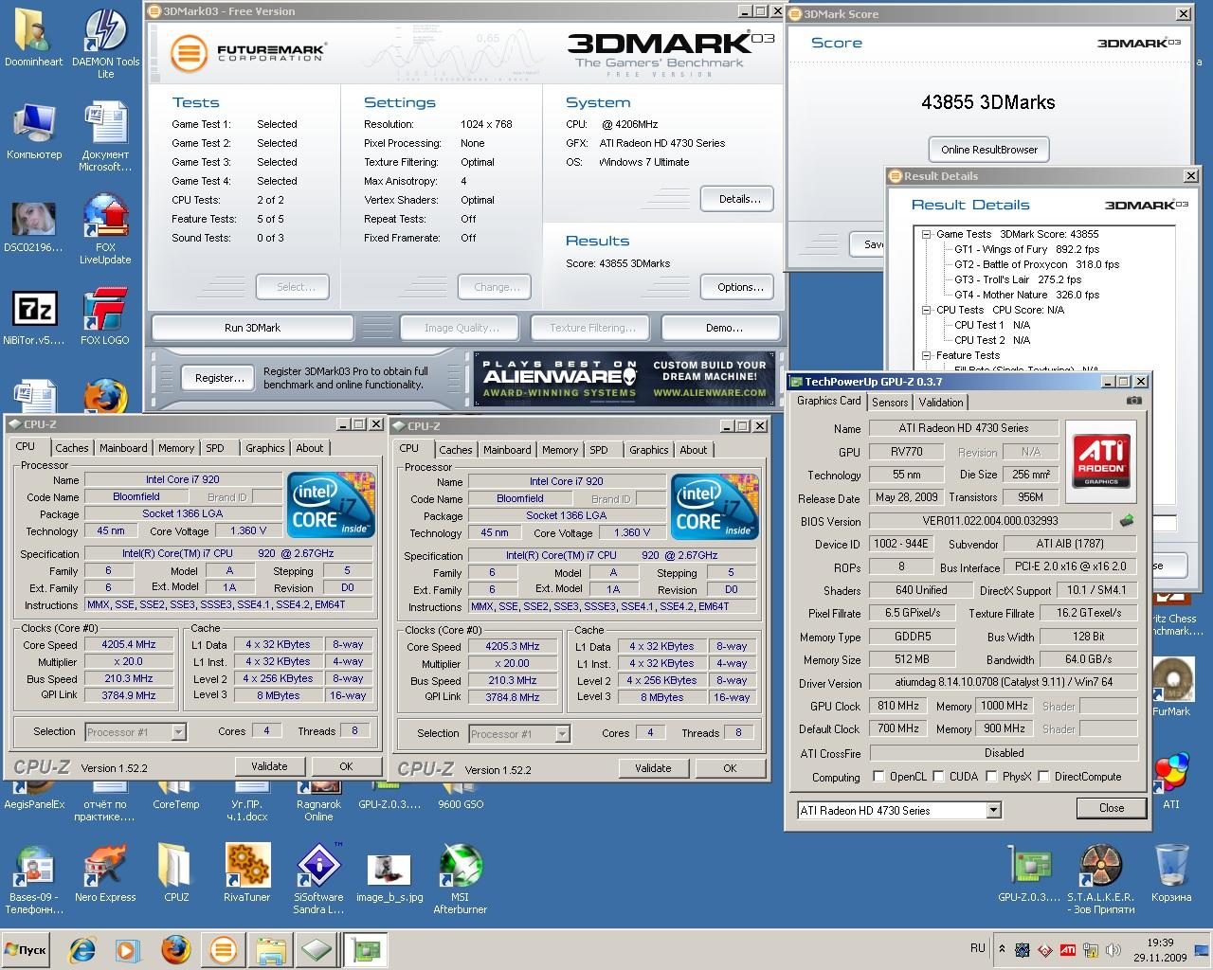Click Details... button in 3DMark03 System section

pos(739,199)
